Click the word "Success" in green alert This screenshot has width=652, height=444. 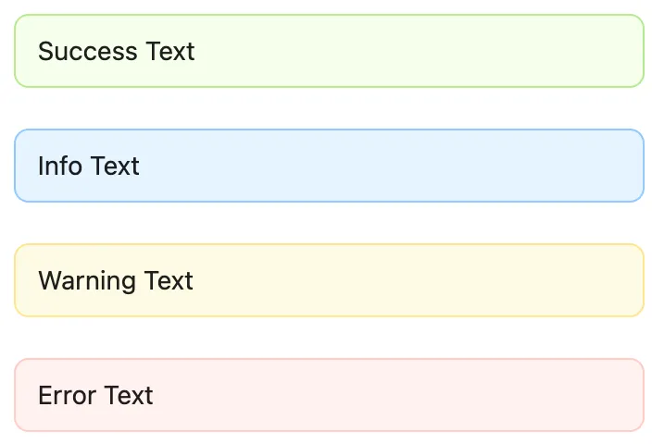point(88,51)
